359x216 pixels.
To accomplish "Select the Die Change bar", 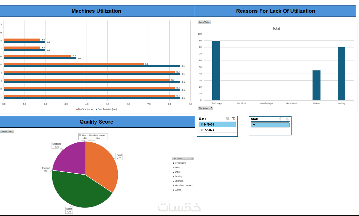I will point(216,70).
